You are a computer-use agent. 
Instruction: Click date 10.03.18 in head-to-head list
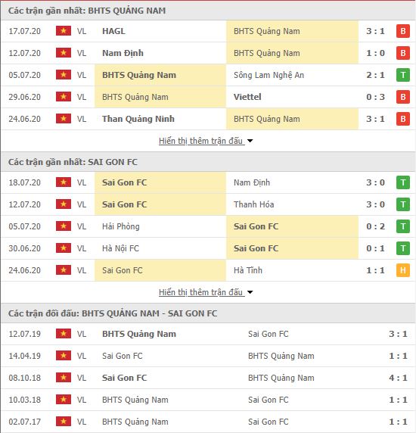tap(24, 400)
